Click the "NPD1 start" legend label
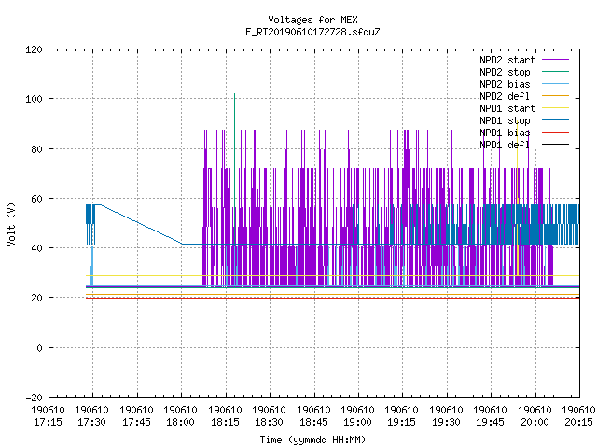The image size is (597, 448). 507,108
